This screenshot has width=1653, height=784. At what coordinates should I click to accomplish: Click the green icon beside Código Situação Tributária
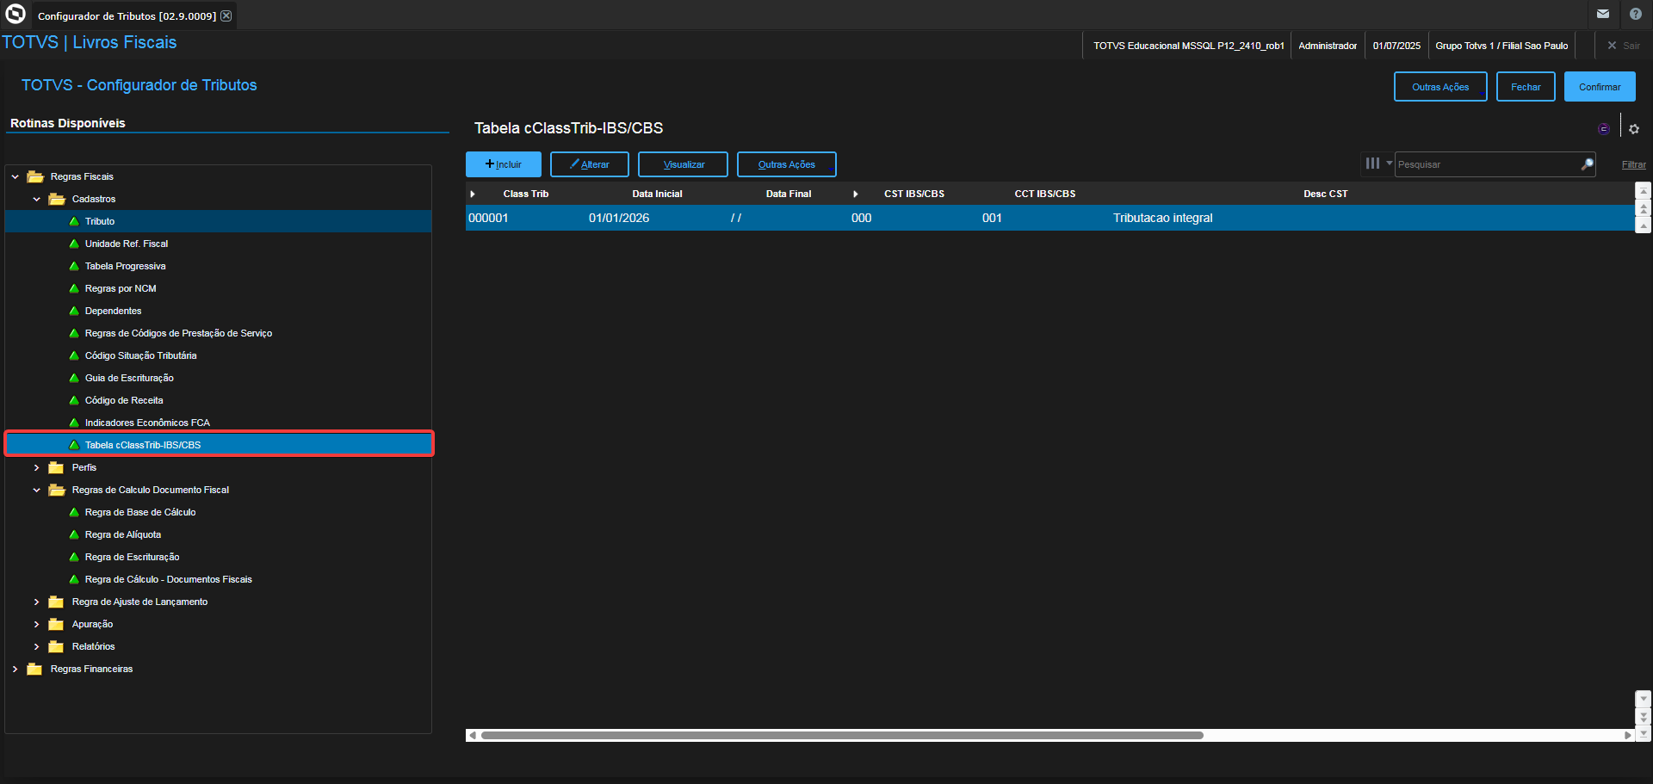point(74,355)
